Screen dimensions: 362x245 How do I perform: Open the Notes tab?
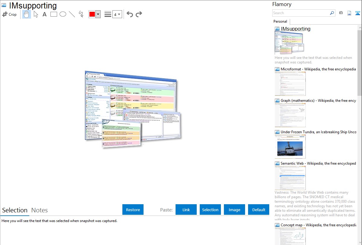tap(40, 210)
